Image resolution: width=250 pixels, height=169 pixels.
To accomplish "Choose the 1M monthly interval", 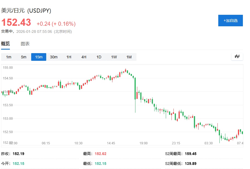I will coord(129,57).
